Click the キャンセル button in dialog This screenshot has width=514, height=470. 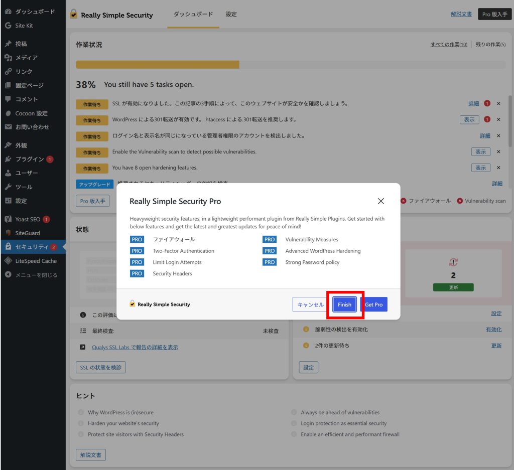click(x=310, y=304)
